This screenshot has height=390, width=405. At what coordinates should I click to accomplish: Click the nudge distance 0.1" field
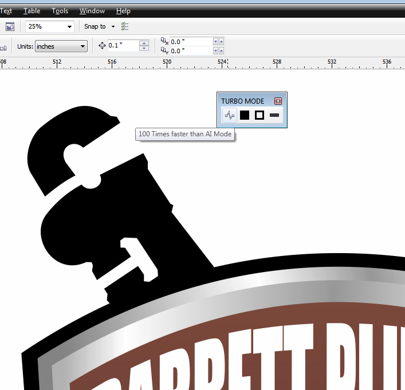[x=123, y=46]
